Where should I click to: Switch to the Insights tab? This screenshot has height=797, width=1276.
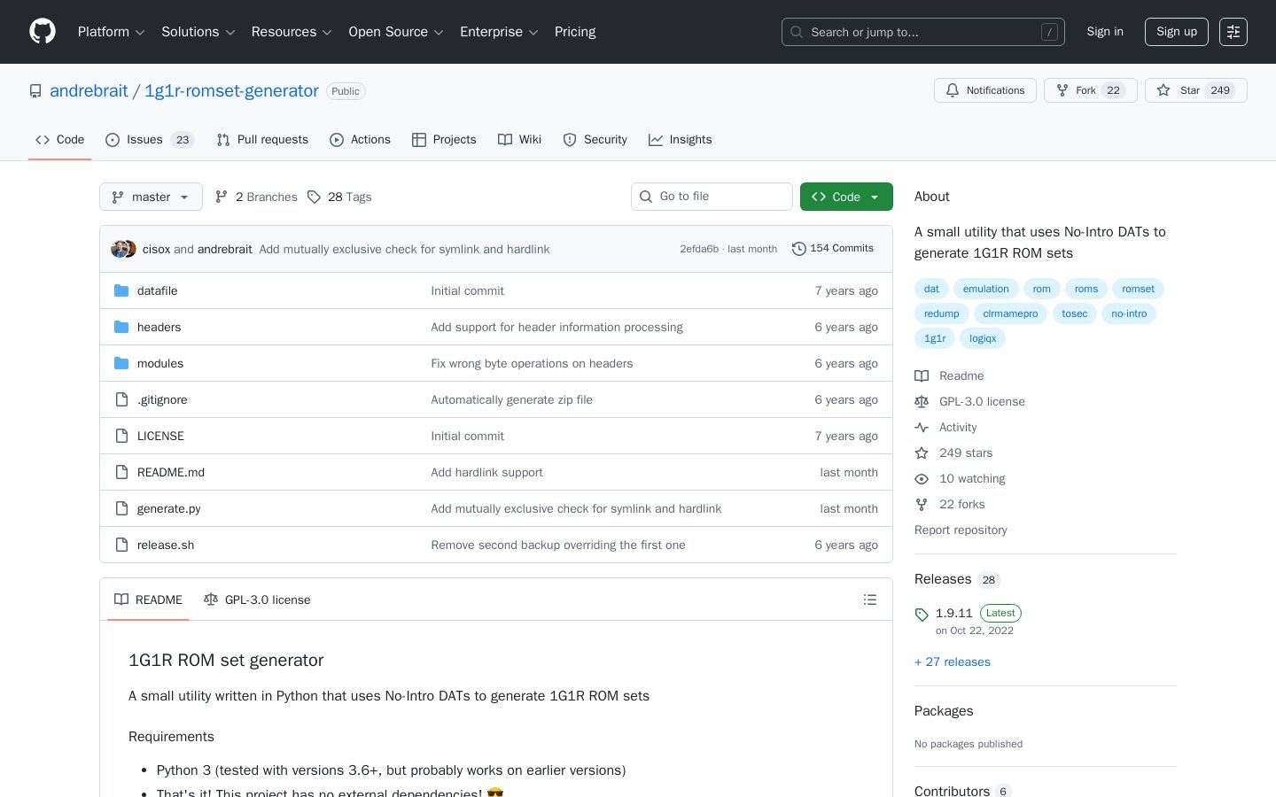coord(680,140)
